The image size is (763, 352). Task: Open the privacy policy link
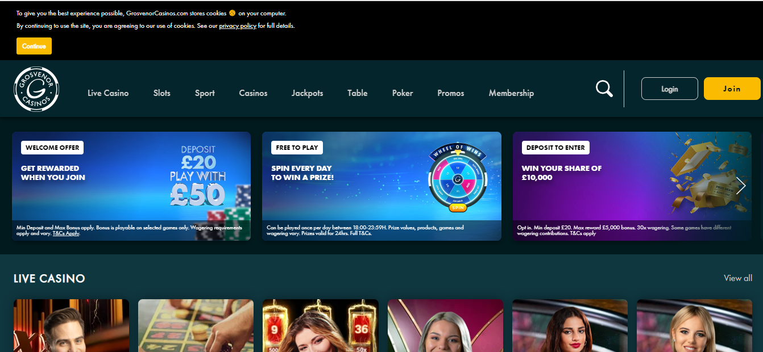238,26
